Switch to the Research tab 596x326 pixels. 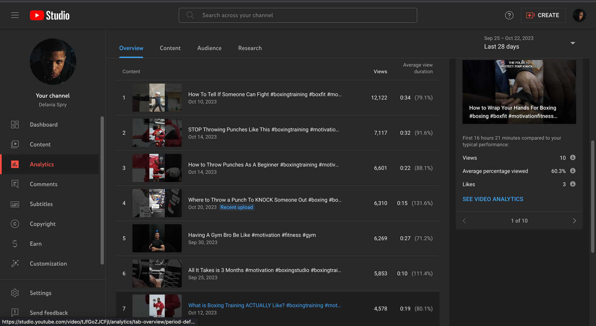click(250, 48)
